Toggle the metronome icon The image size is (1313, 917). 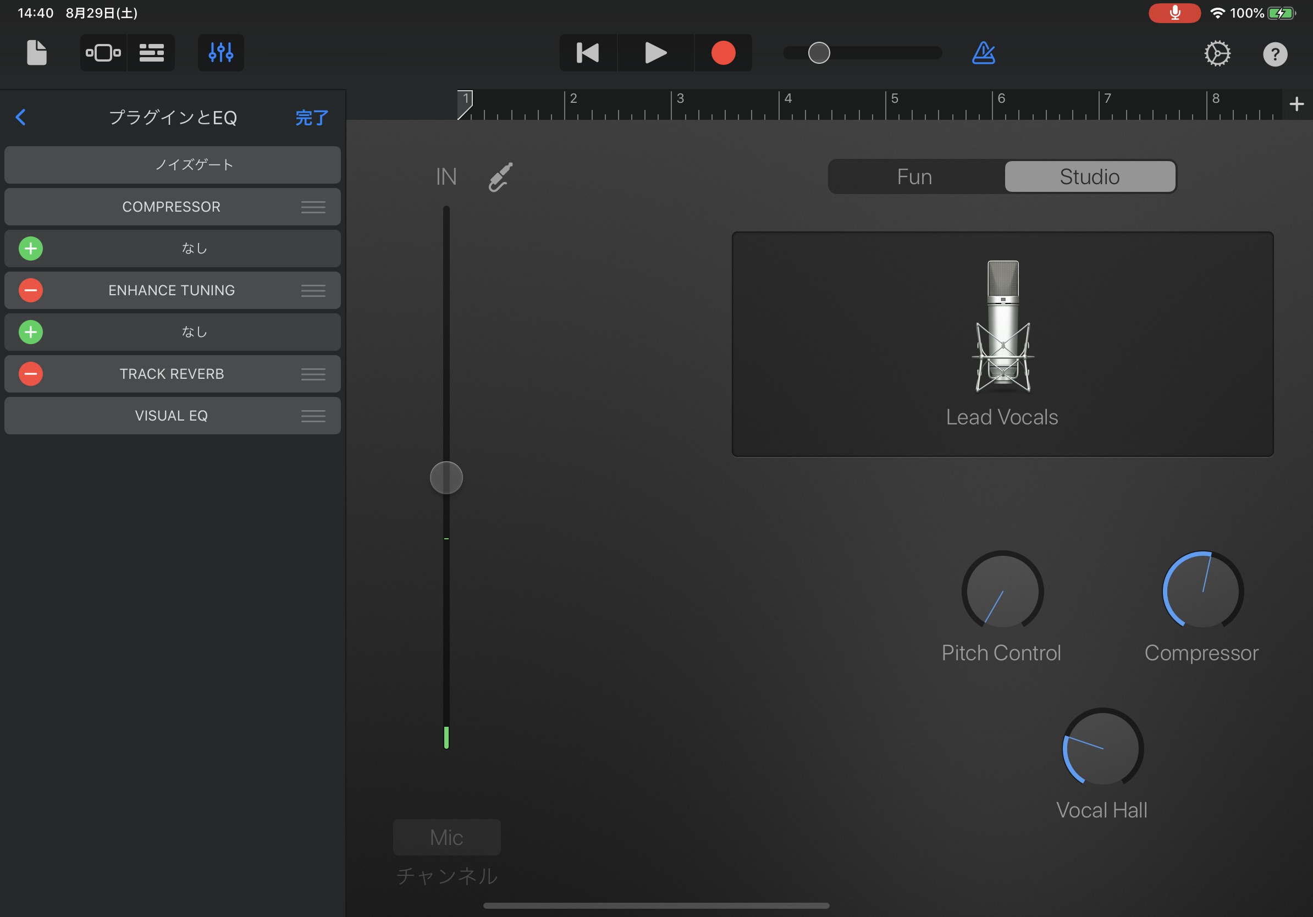tap(984, 53)
